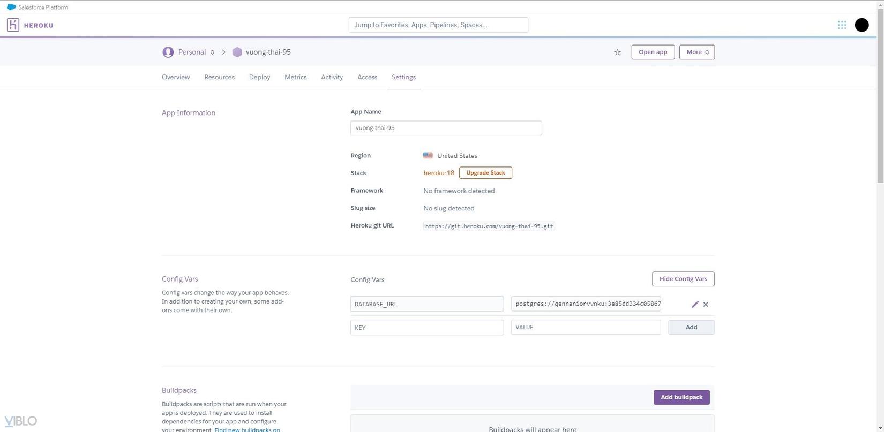Viewport: 884px width, 432px height.
Task: Click the Salesforce cloud icon
Action: tap(11, 7)
